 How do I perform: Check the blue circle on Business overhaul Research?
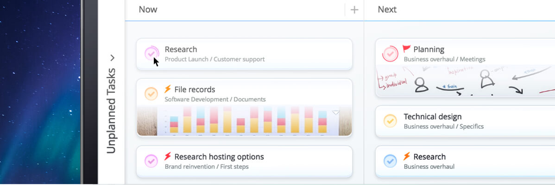tap(390, 161)
